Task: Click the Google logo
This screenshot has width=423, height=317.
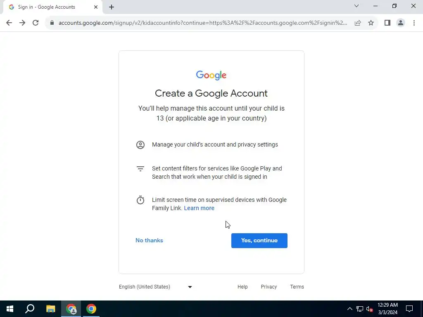Action: [211, 75]
